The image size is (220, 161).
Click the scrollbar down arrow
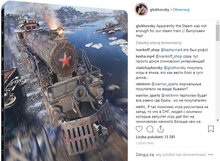(x=218, y=120)
